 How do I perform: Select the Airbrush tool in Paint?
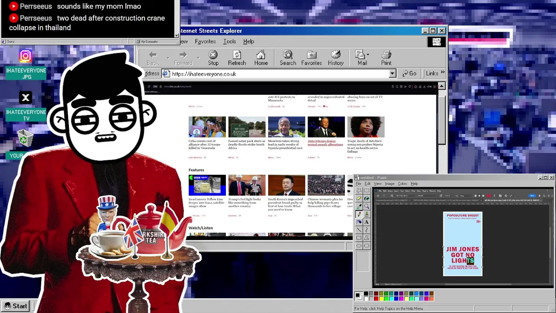pos(359,222)
